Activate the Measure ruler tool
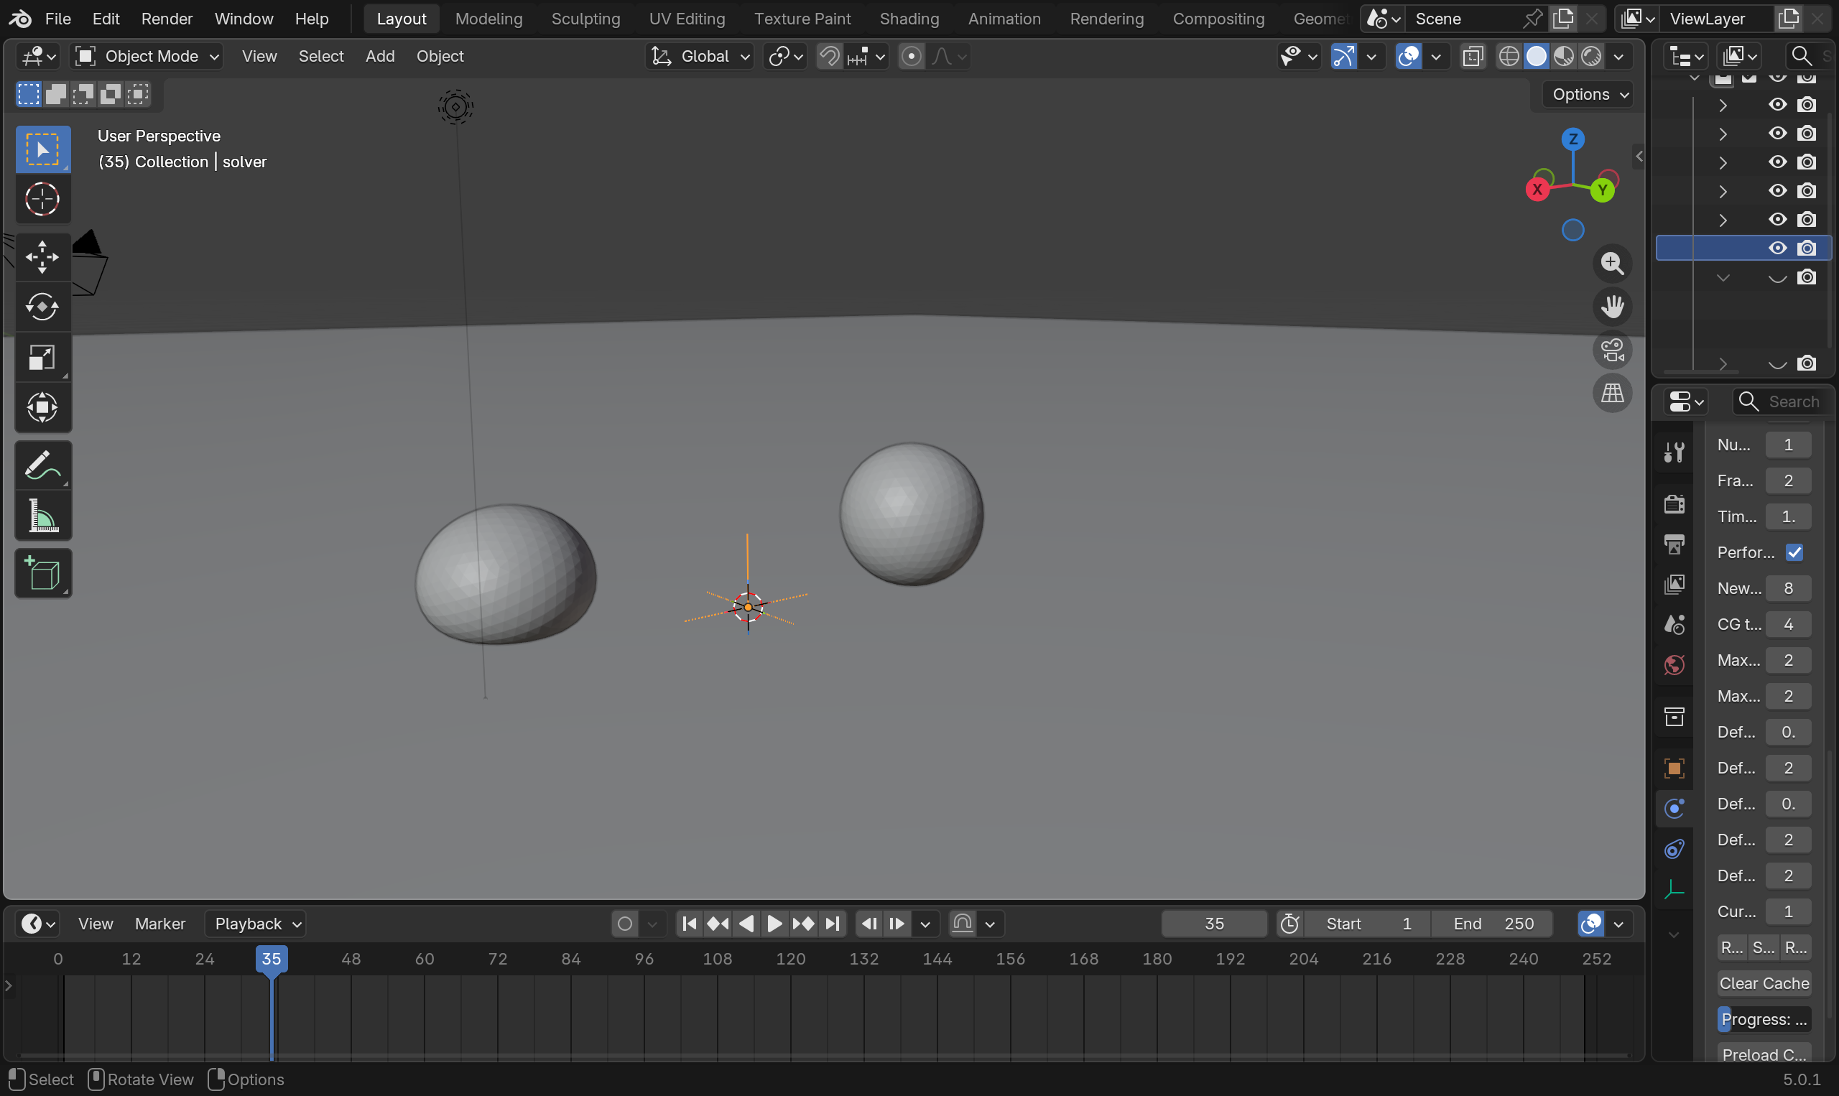 coord(42,516)
